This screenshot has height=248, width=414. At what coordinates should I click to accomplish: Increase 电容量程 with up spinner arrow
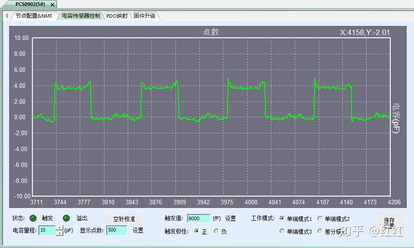coord(60,228)
